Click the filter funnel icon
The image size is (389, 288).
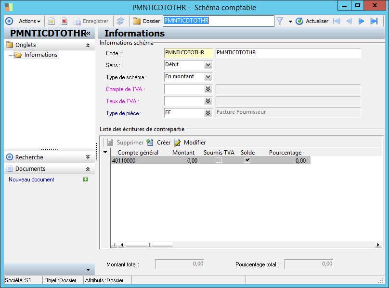(280, 21)
